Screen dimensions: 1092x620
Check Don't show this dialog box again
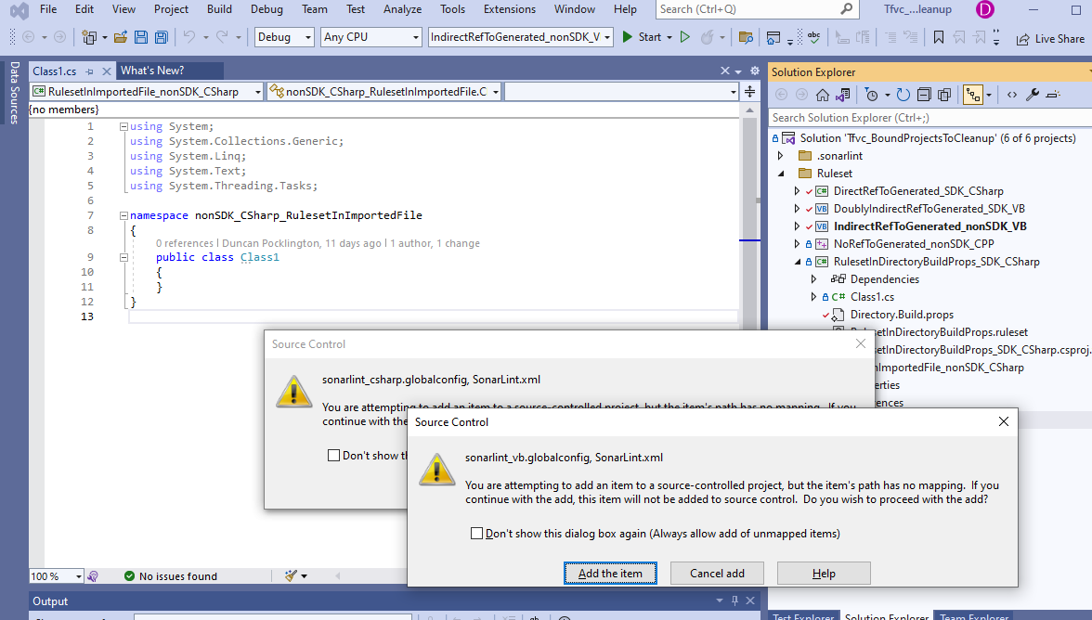[477, 532]
